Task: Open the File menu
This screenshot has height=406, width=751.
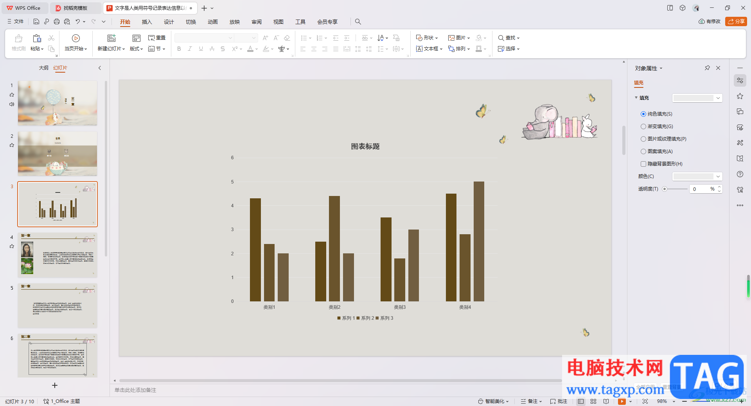Action: tap(16, 21)
